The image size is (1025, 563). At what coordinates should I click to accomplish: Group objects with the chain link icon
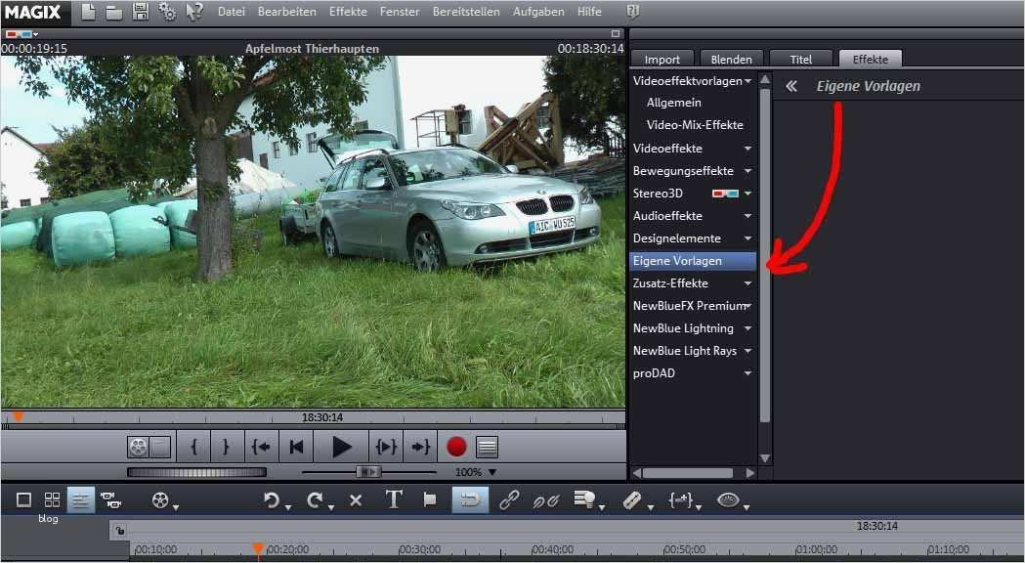[x=508, y=500]
